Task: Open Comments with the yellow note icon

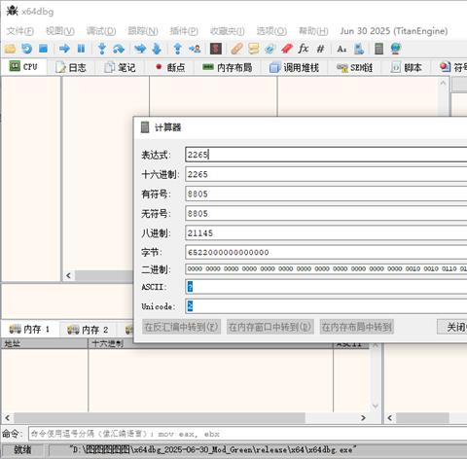Action: point(254,49)
